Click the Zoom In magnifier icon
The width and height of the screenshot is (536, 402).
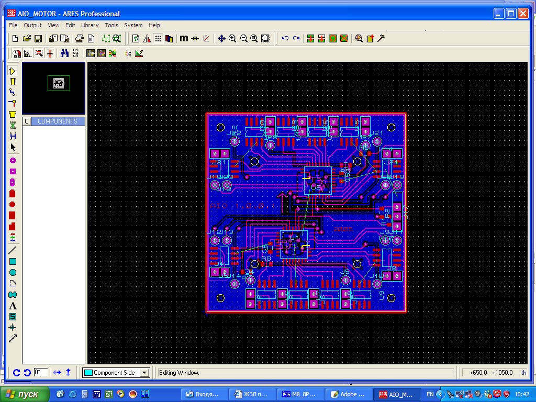coord(232,38)
